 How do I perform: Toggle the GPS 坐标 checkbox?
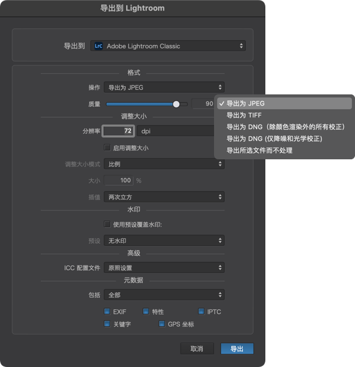pyautogui.click(x=162, y=324)
